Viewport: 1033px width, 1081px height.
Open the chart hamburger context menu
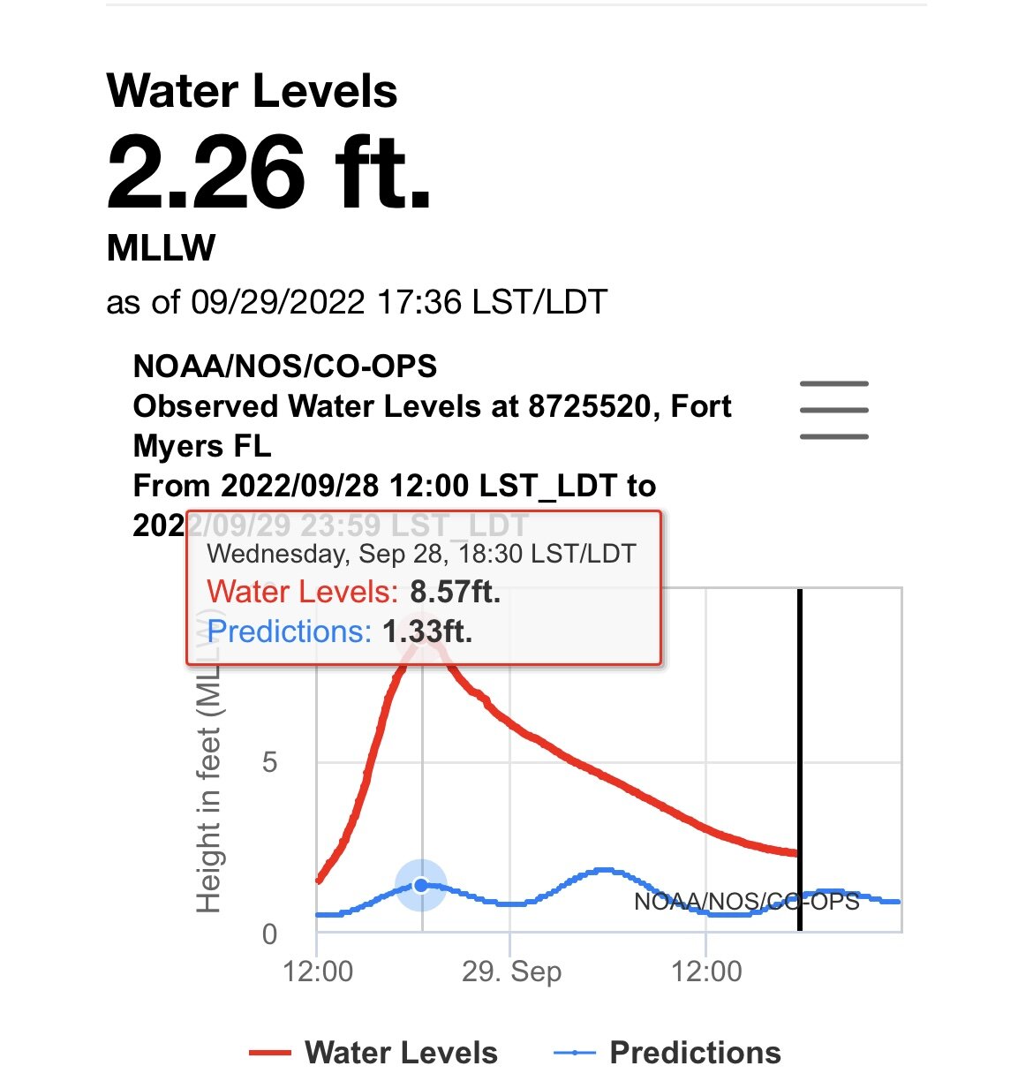(x=833, y=410)
